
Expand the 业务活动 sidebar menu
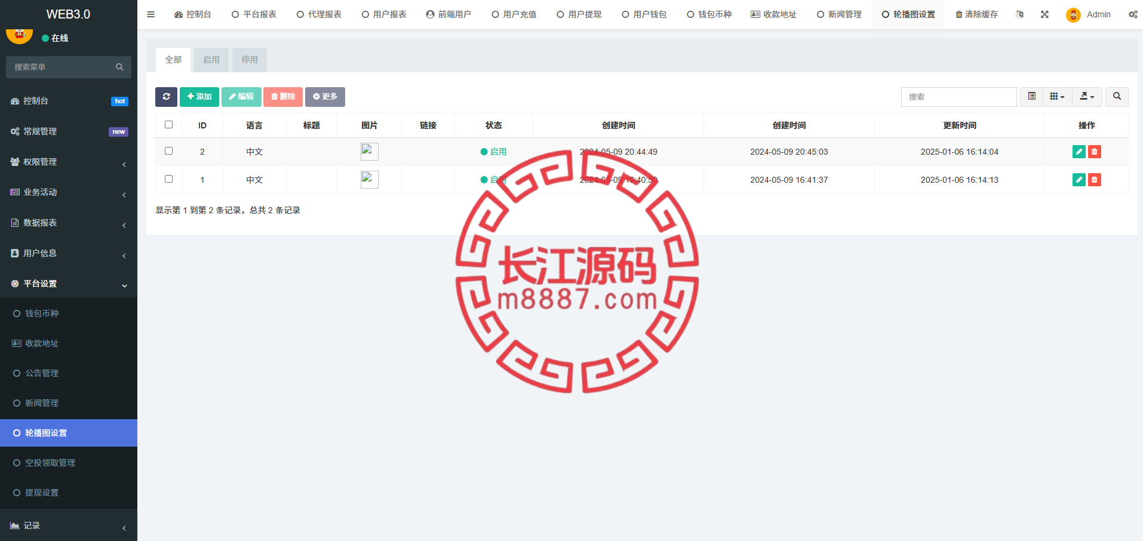pos(69,192)
